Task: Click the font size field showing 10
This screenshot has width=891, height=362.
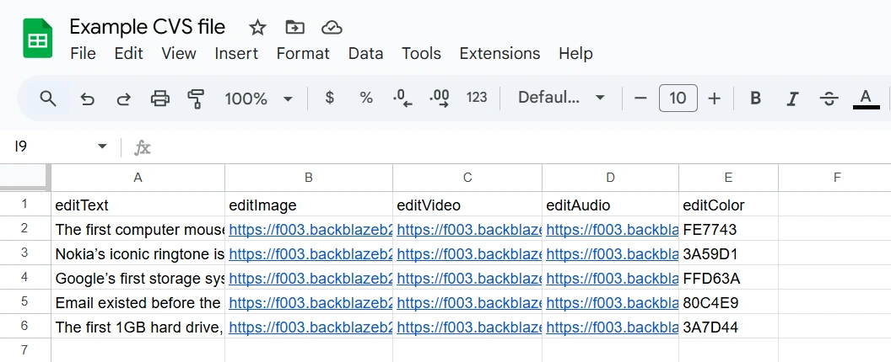Action: click(x=678, y=98)
